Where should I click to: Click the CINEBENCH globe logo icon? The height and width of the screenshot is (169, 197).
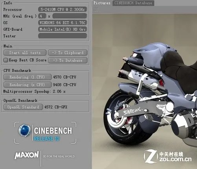tap(24, 130)
